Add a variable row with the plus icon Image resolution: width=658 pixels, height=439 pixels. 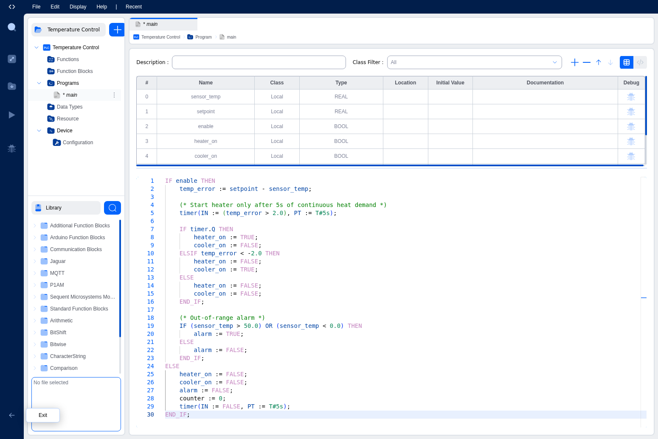[x=575, y=62]
